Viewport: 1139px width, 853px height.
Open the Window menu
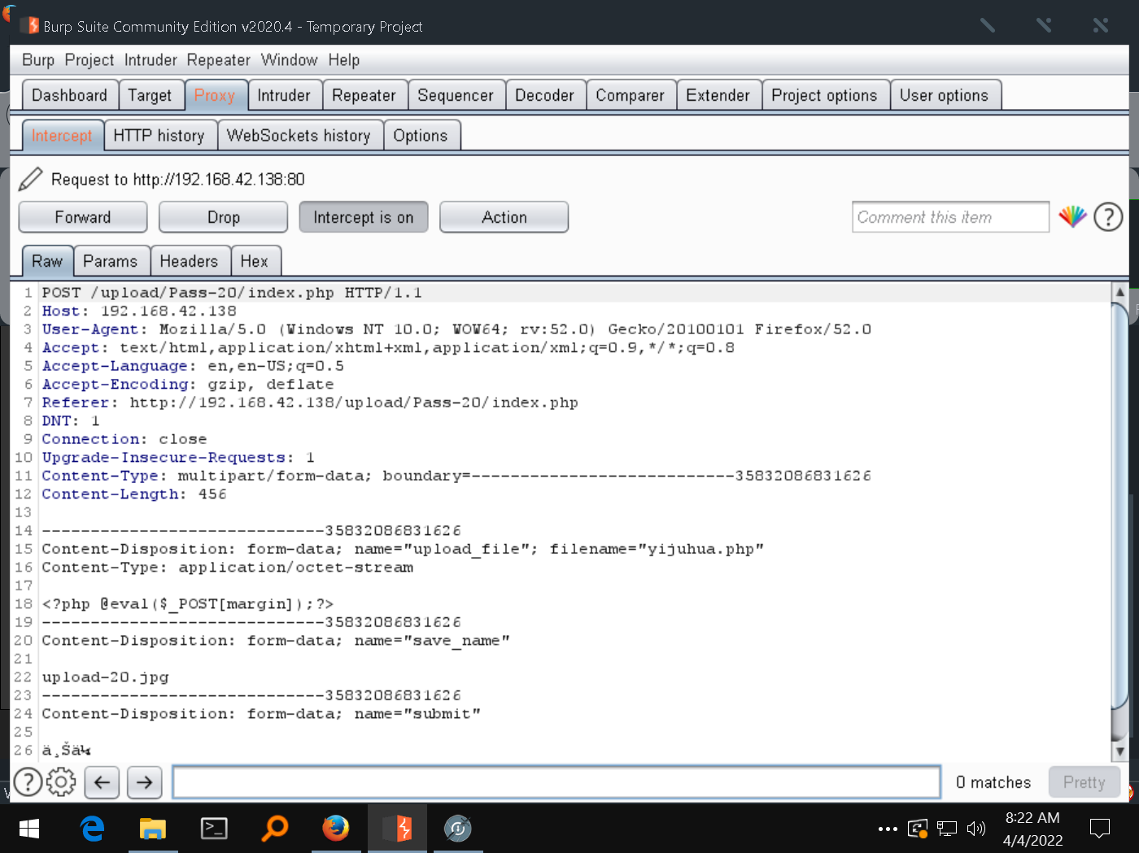pos(290,60)
